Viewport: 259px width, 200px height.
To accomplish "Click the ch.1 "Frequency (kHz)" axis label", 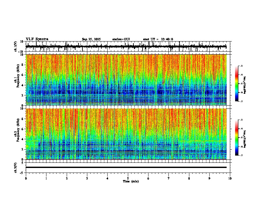I will [18, 76].
